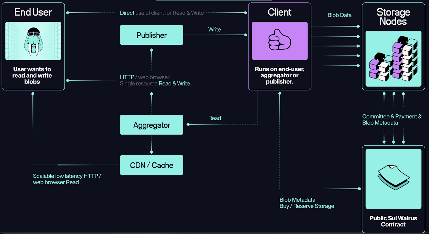
Task: Click the End User heading
Action: [33, 12]
